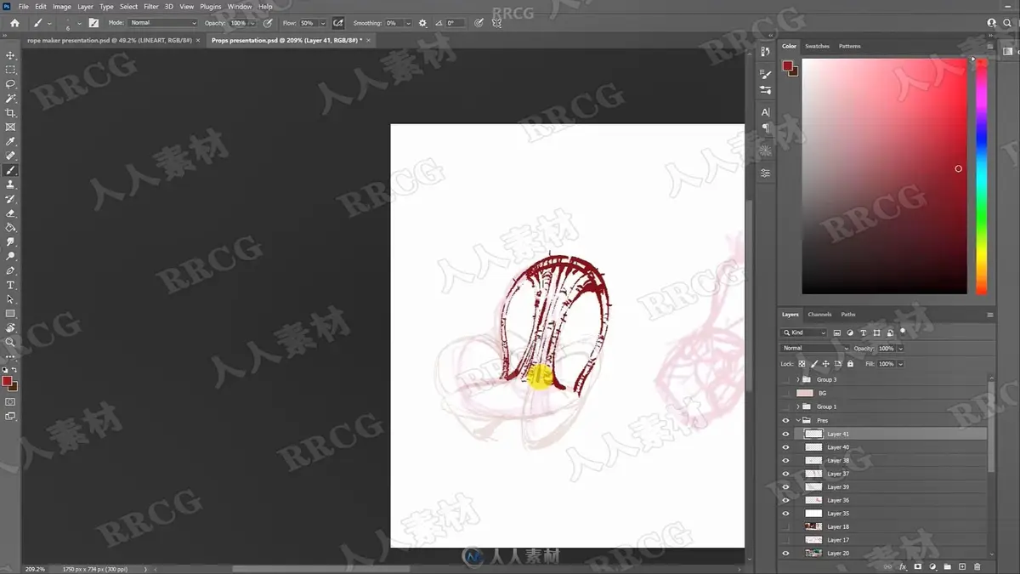Add a layer mask
Image resolution: width=1020 pixels, height=574 pixels.
point(918,566)
